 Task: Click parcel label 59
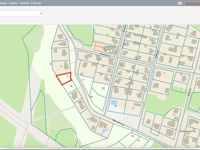(108, 72)
